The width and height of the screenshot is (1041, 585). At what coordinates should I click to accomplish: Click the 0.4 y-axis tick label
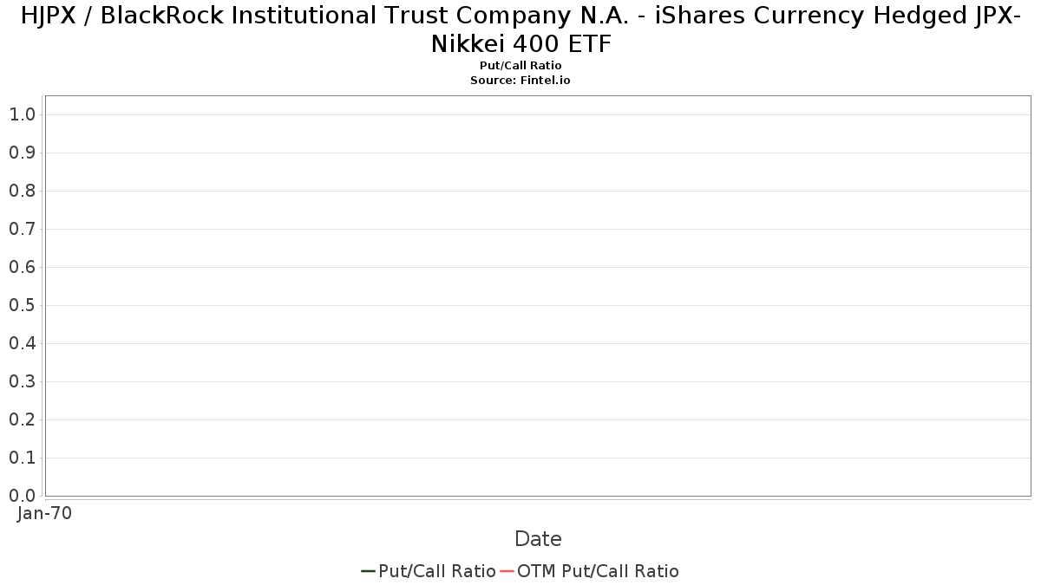pyautogui.click(x=22, y=343)
